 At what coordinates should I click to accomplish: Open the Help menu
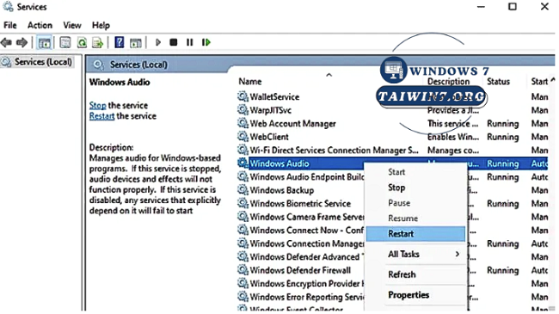(x=101, y=25)
